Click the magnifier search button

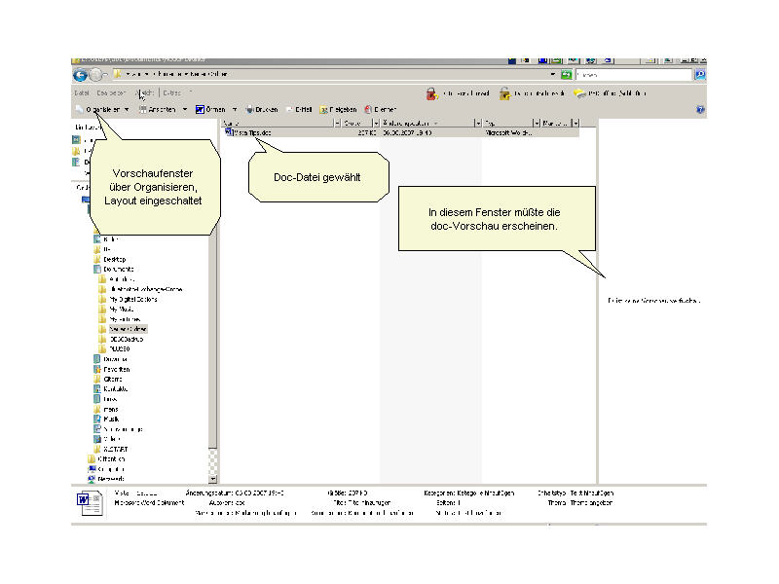pyautogui.click(x=700, y=75)
